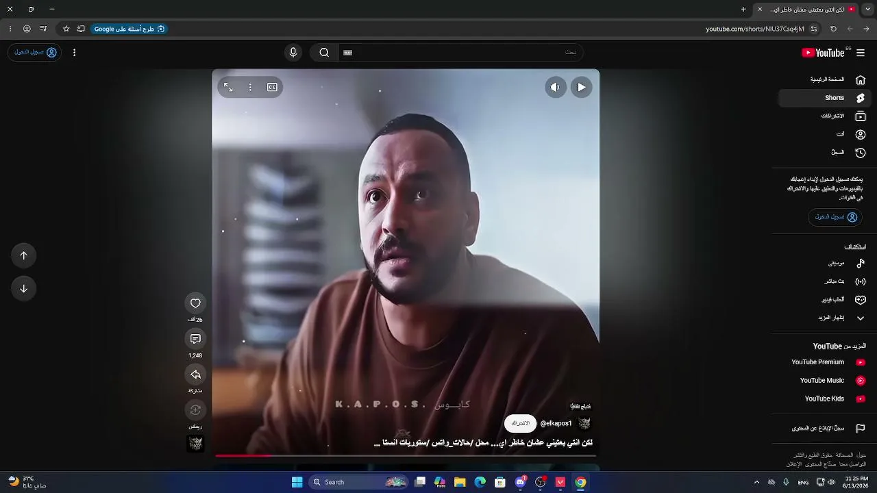
Task: Expand the Short to fullscreen
Action: pyautogui.click(x=228, y=87)
